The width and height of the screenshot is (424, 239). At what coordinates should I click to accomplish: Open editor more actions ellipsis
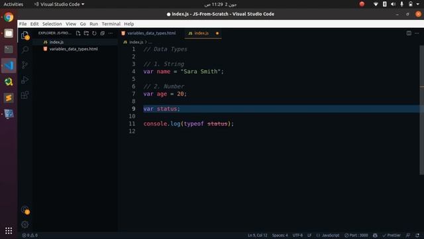pos(417,33)
